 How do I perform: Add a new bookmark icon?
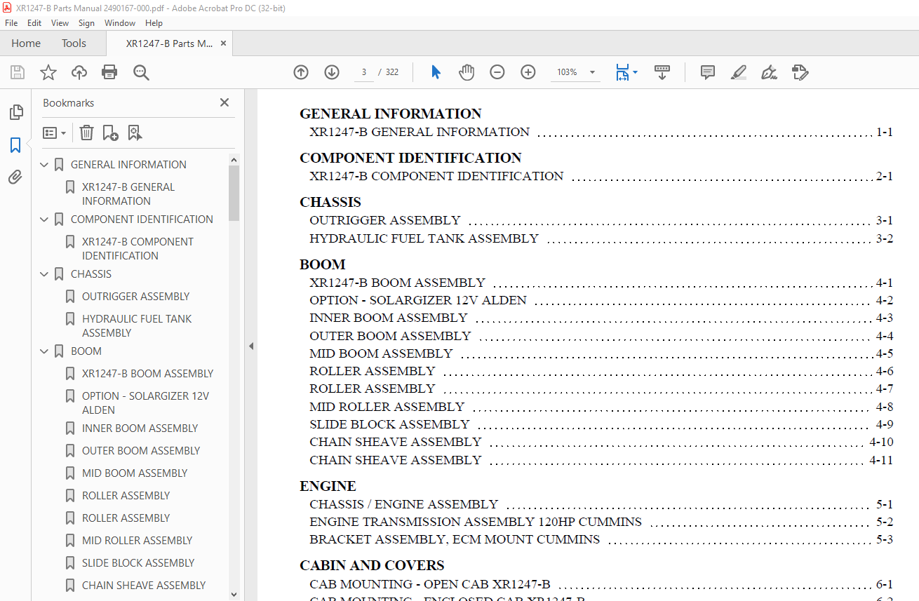click(110, 133)
